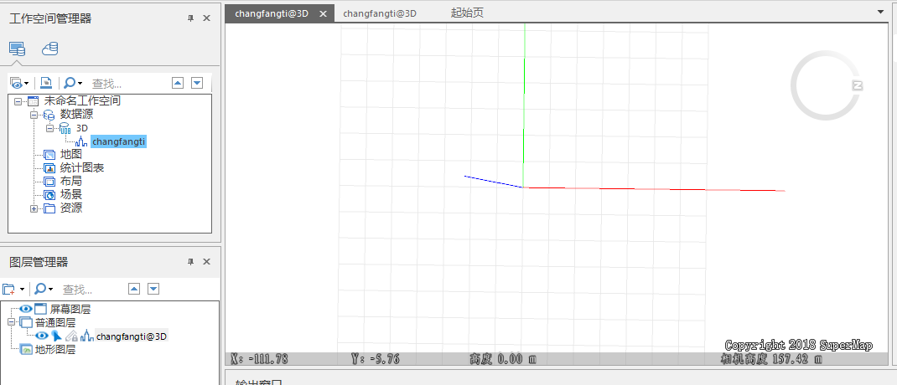
Task: Select the 场景 node in workspace tree
Action: point(70,194)
